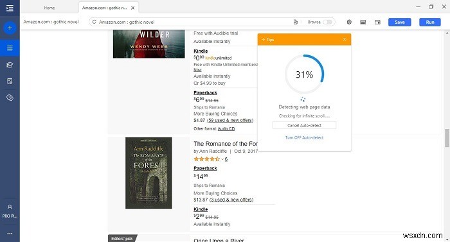The image size is (450, 242).
Task: Click the Or $4.99 to buy text
Action: pyautogui.click(x=210, y=83)
